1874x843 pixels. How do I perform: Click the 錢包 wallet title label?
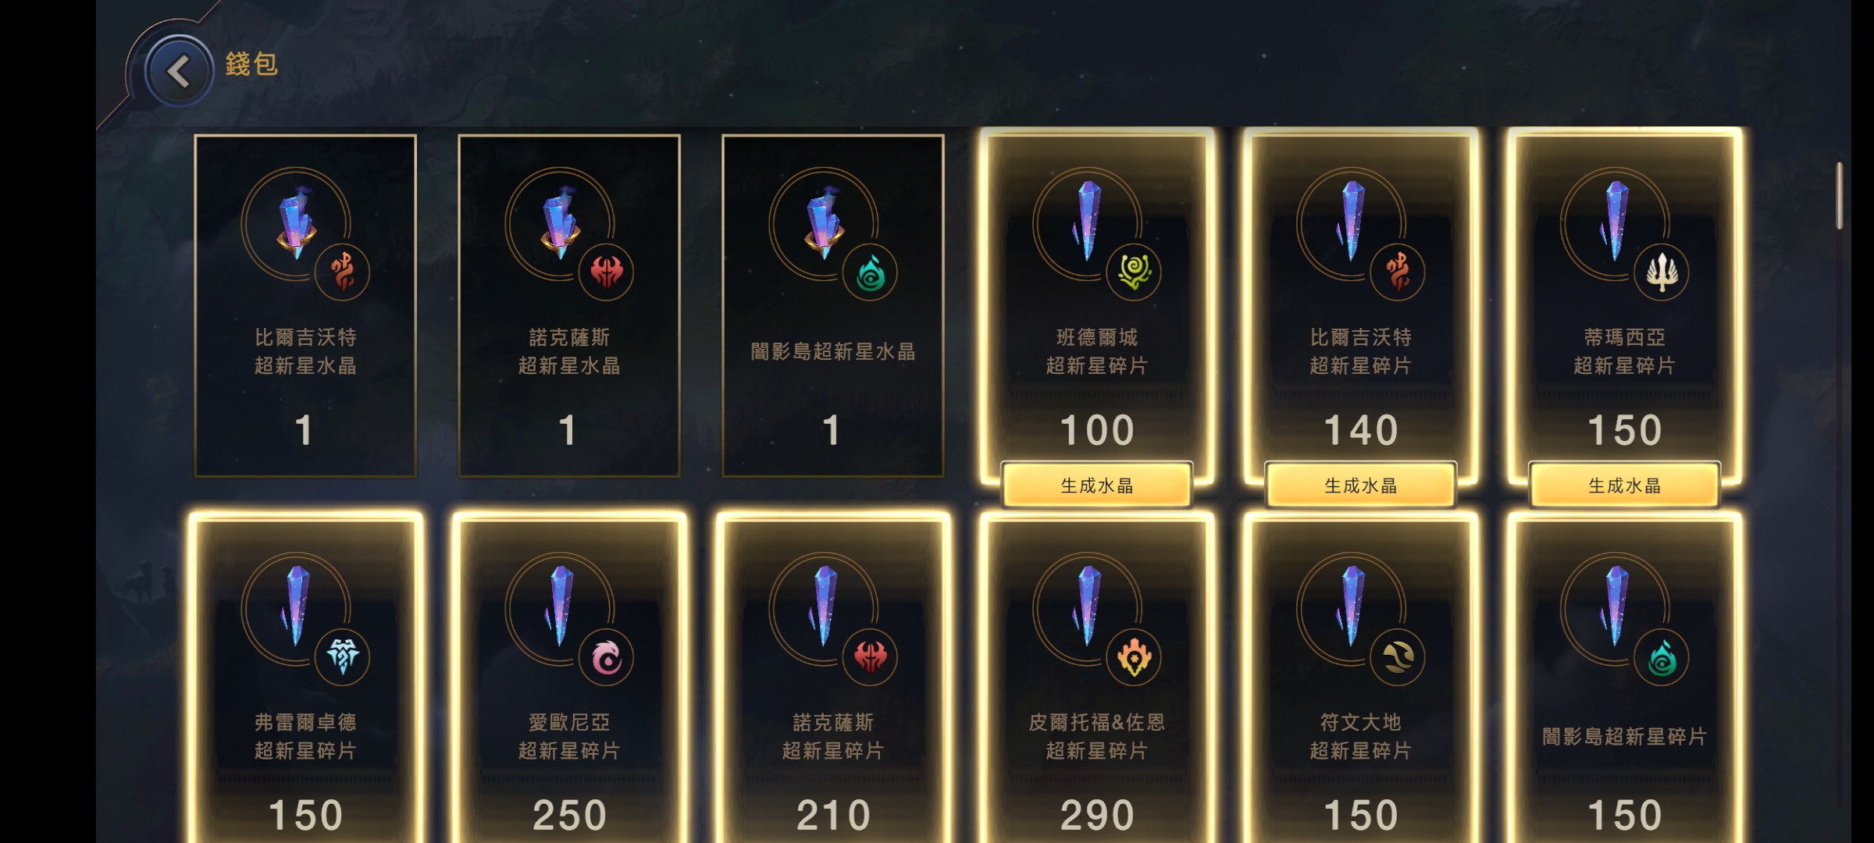click(x=251, y=64)
